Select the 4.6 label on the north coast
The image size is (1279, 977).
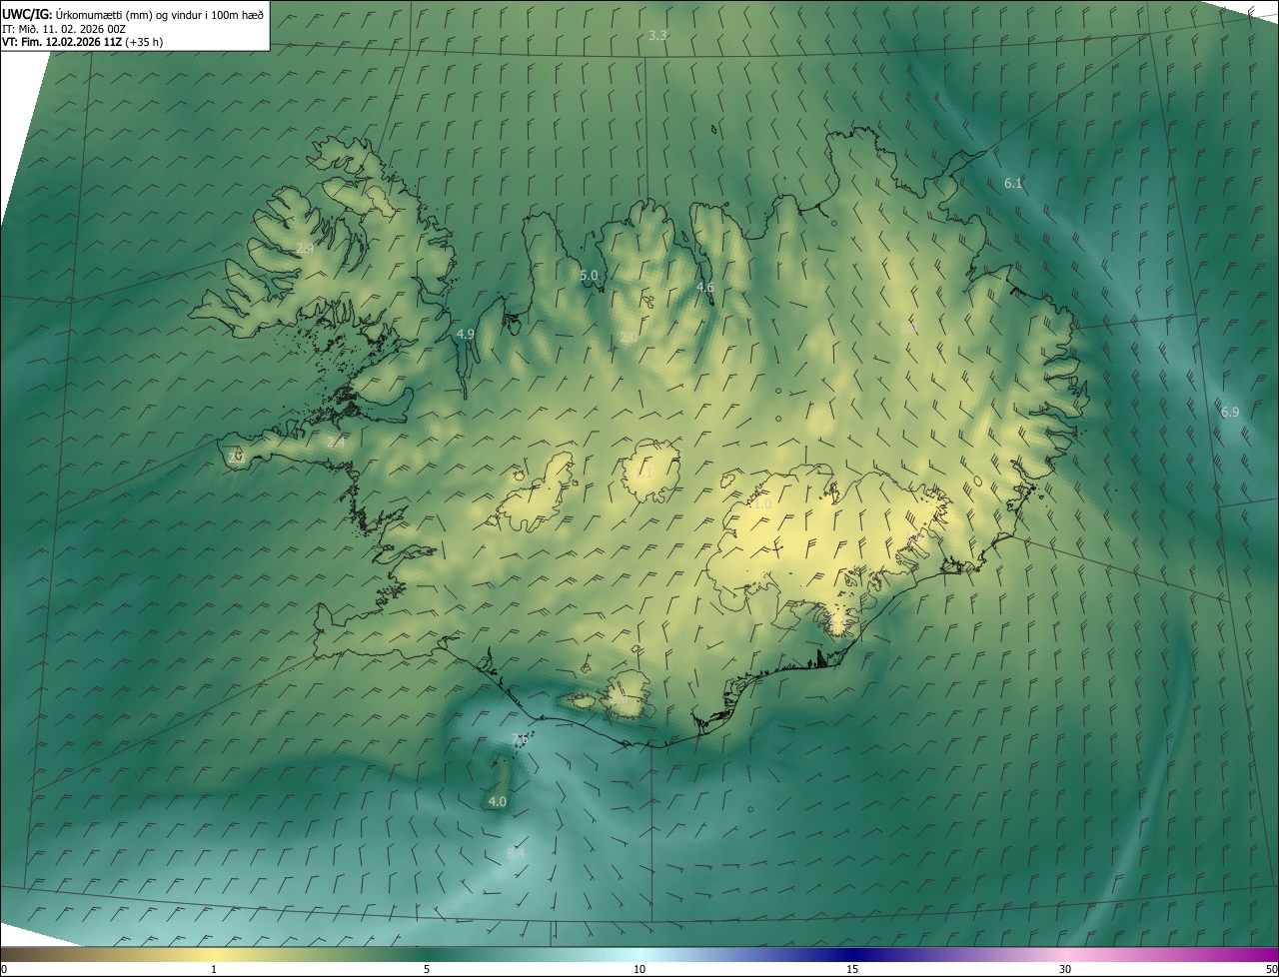tap(704, 288)
